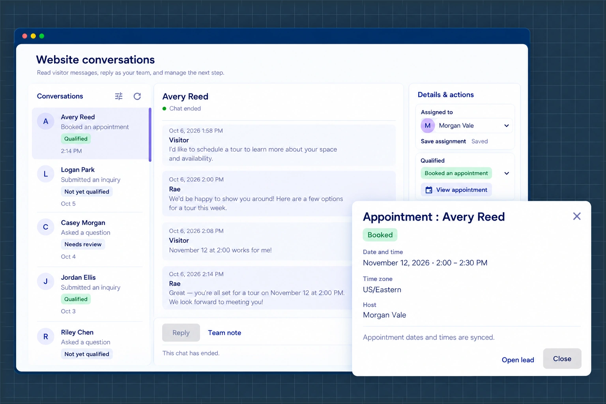Click the 'This chat has ended.' notice
The height and width of the screenshot is (404, 606).
click(x=191, y=353)
